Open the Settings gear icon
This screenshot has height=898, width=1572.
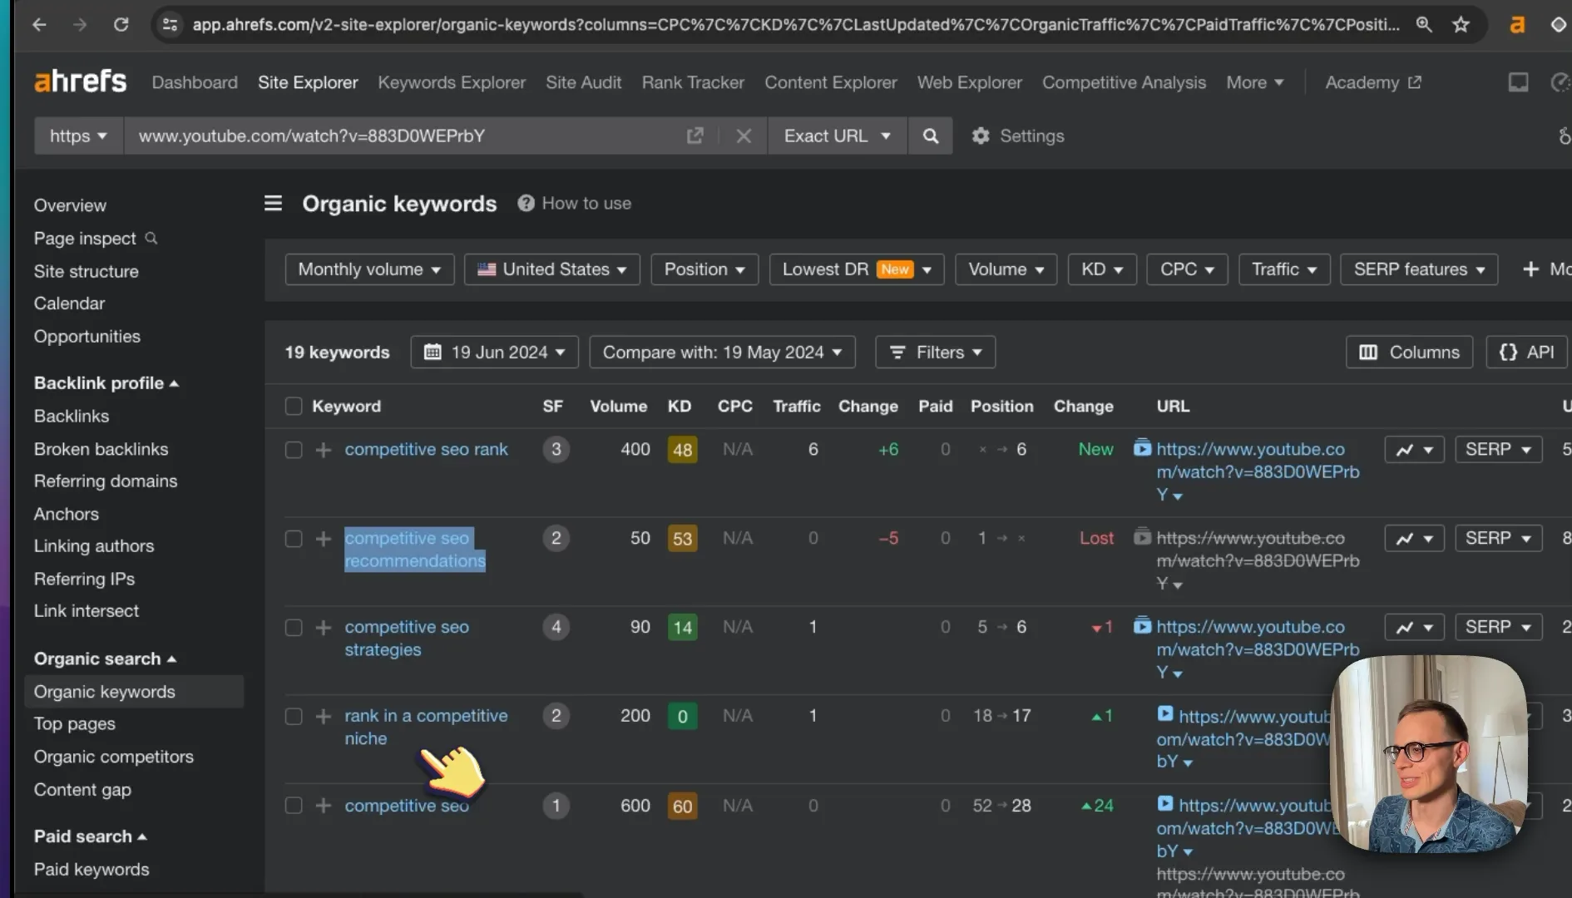pyautogui.click(x=981, y=136)
